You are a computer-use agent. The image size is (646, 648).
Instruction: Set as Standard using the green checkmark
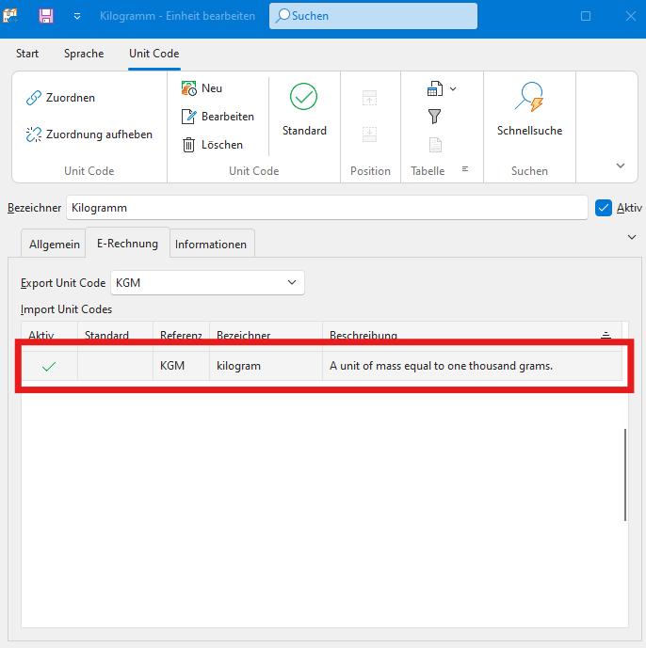pyautogui.click(x=303, y=97)
